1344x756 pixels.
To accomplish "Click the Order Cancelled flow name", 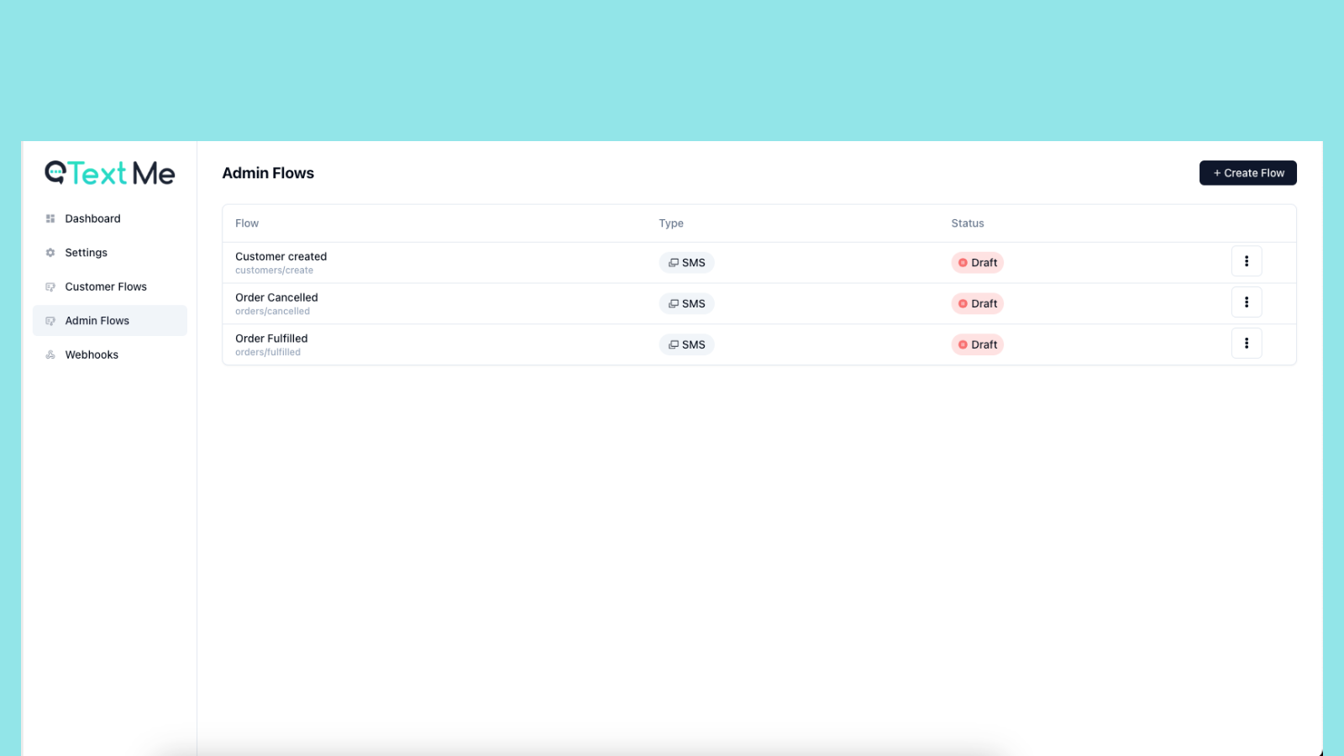I will 276,297.
